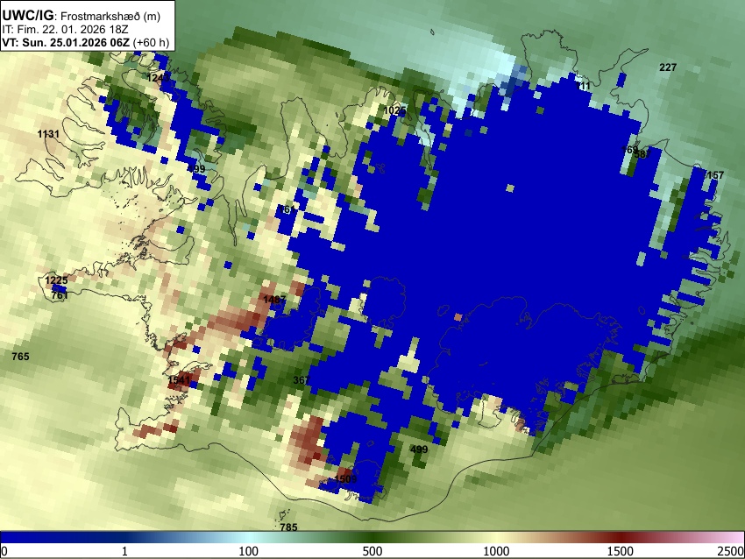Click the map value 587 in the east
This screenshot has width=745, height=559.
(642, 154)
